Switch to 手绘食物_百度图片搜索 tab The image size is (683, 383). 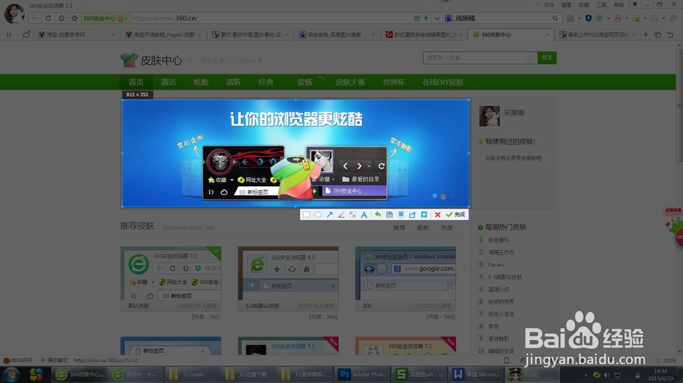[x=336, y=34]
